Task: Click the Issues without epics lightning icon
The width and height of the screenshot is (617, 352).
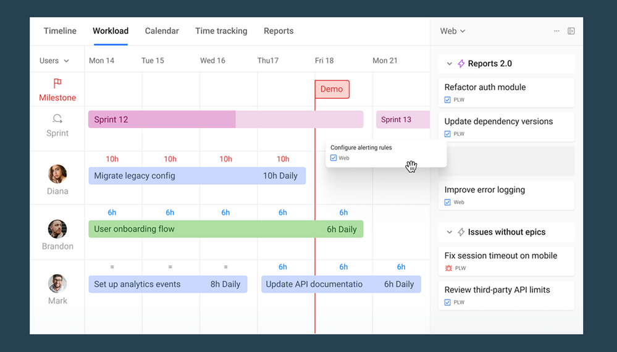Action: tap(461, 232)
